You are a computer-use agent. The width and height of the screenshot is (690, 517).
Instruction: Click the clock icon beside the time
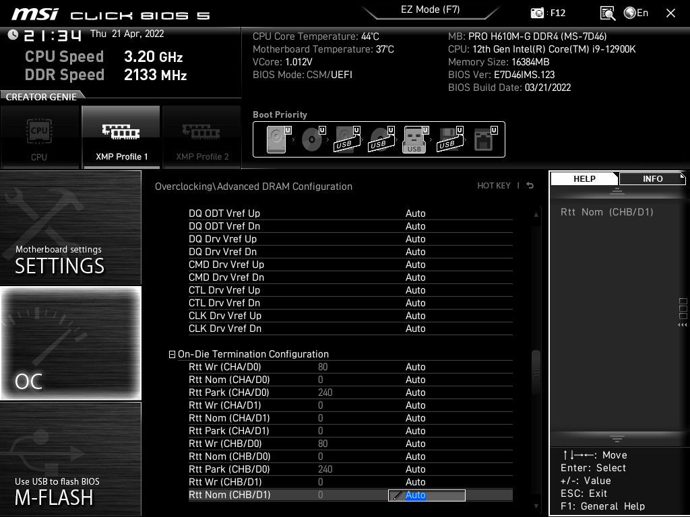(x=13, y=35)
